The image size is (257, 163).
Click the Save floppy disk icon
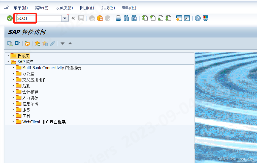(81, 18)
